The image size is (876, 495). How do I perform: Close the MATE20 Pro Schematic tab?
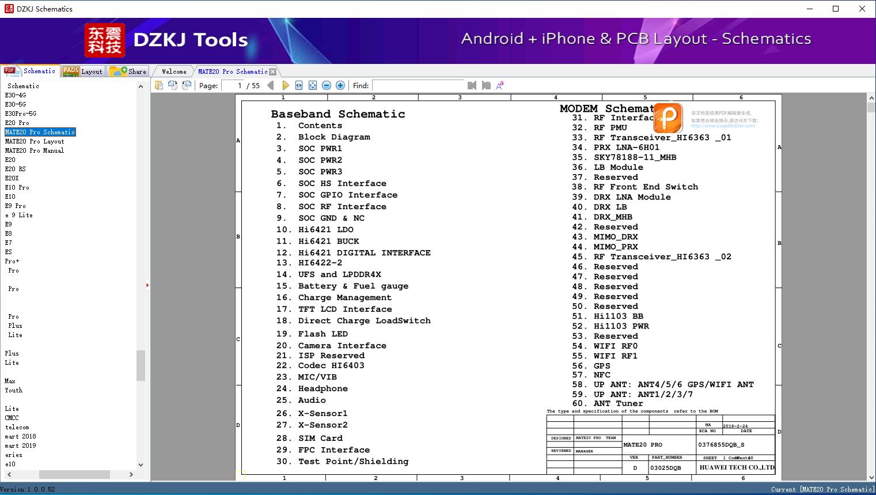(273, 71)
